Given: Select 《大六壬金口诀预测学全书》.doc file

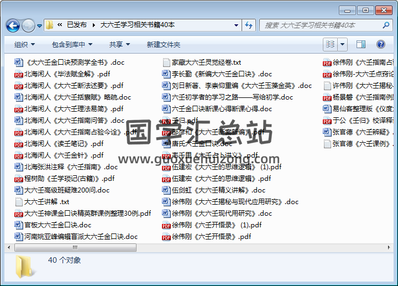Looking at the screenshot, I should (x=70, y=63).
